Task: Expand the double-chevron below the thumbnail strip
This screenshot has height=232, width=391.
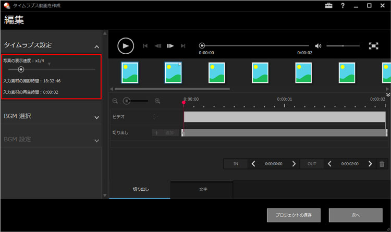Action: click(387, 94)
